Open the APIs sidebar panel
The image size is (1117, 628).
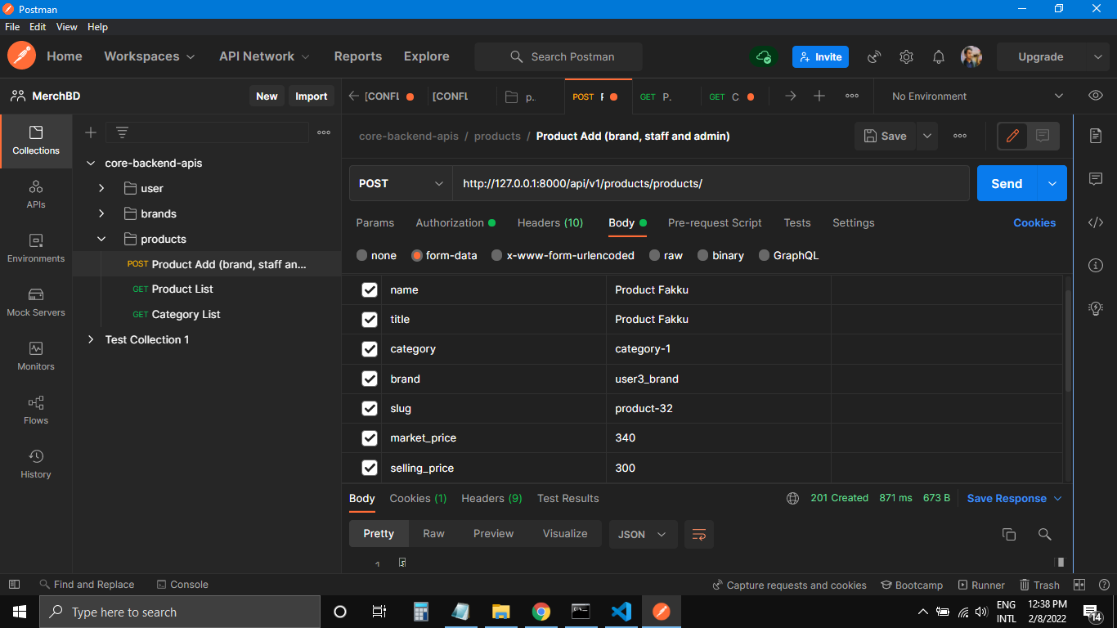coord(36,195)
